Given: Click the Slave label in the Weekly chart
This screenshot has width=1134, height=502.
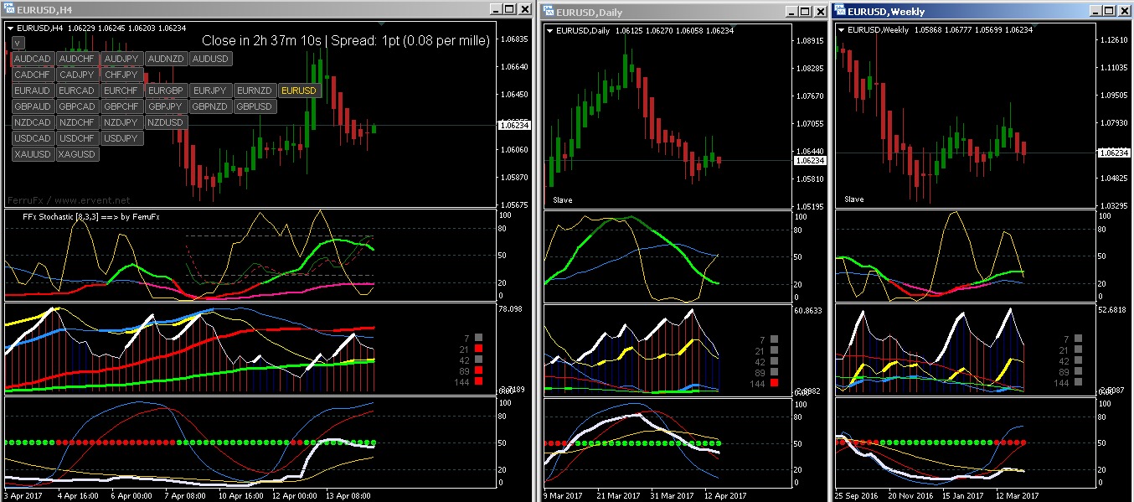Looking at the screenshot, I should pos(853,199).
